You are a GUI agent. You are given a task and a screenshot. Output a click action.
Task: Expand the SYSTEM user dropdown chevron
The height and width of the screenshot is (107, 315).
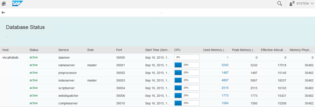click(312, 4)
